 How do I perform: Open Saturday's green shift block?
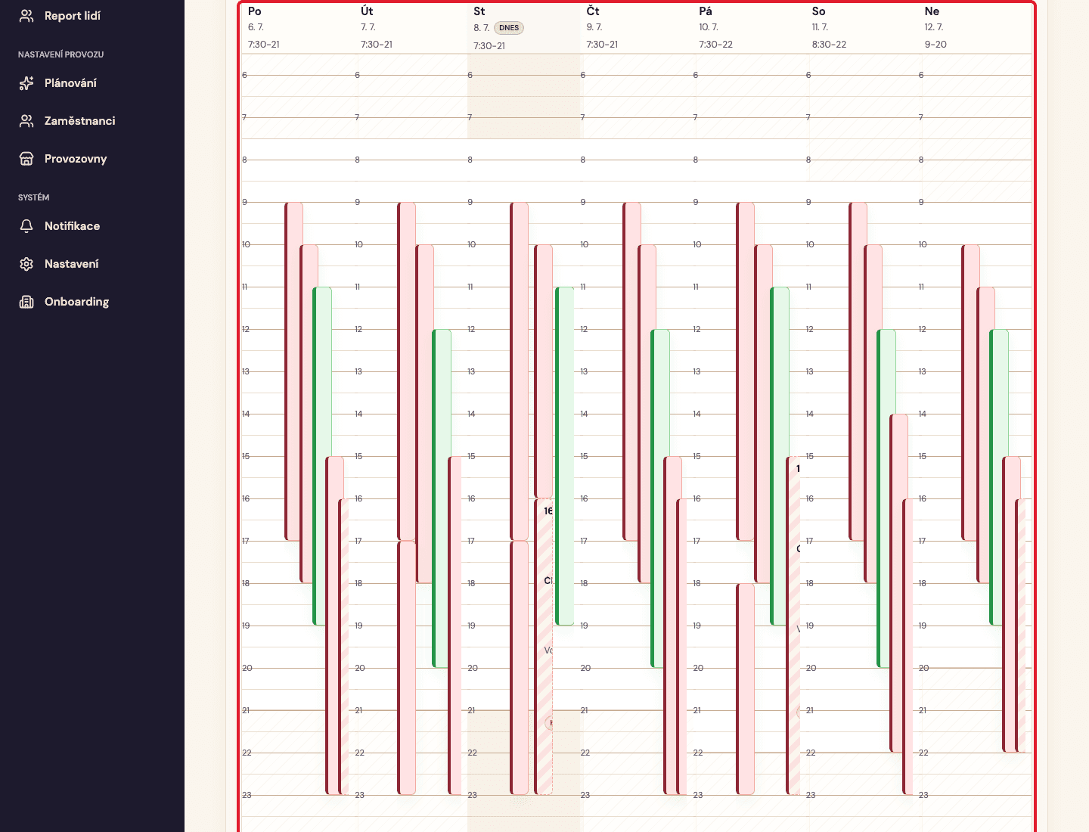click(x=886, y=498)
